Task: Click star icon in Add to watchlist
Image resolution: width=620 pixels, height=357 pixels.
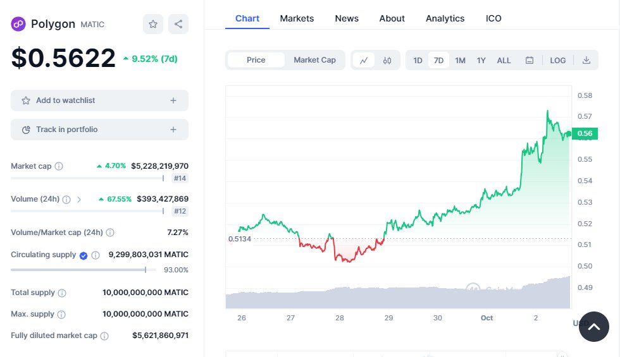Action: pos(26,100)
